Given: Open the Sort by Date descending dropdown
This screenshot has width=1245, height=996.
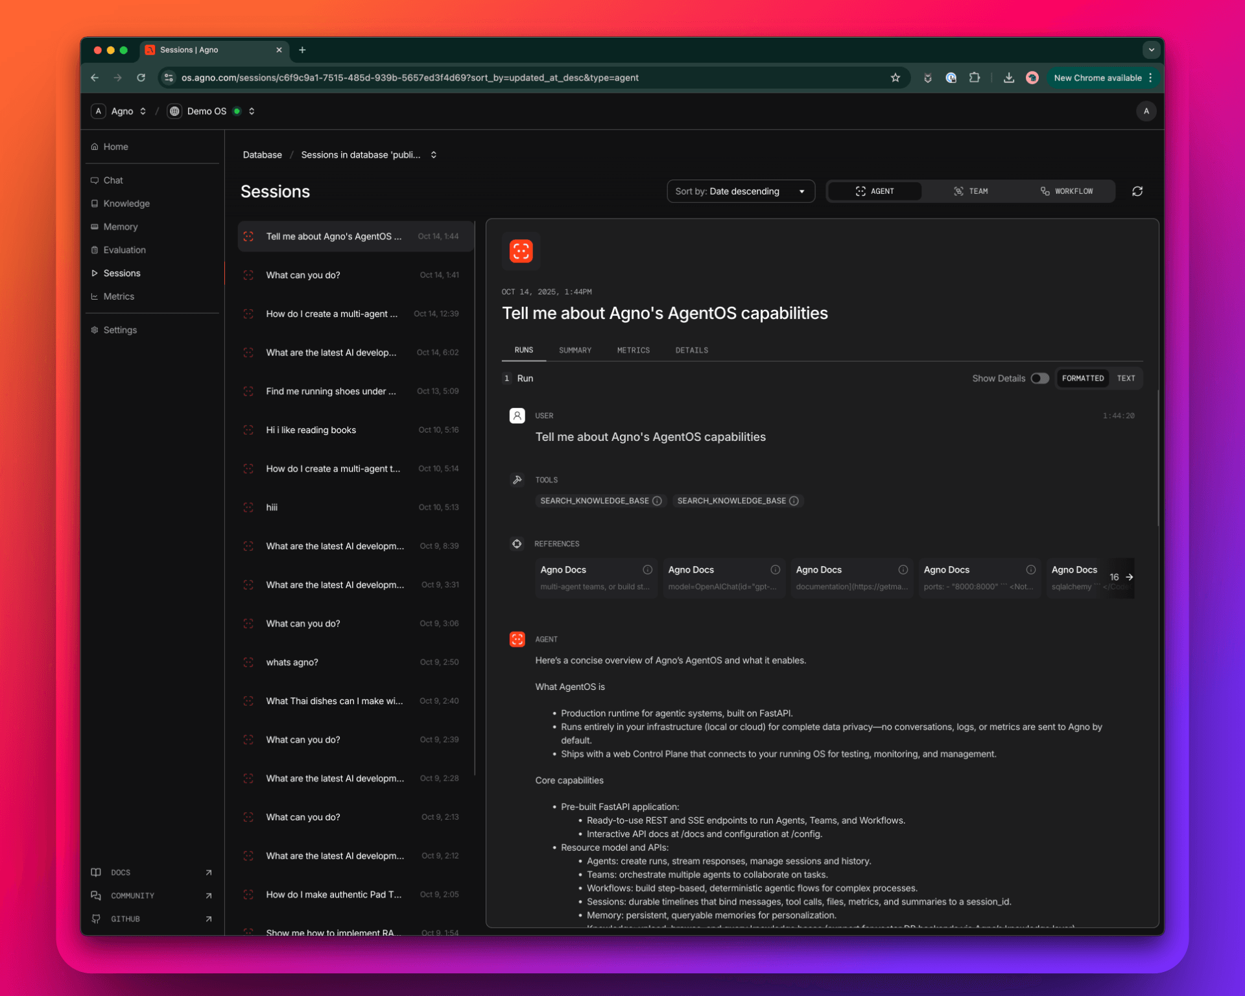Looking at the screenshot, I should [x=740, y=191].
